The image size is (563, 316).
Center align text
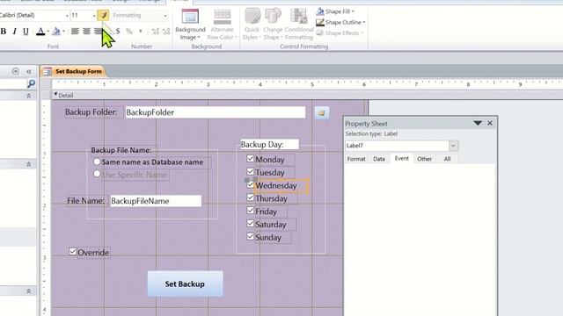coord(86,32)
